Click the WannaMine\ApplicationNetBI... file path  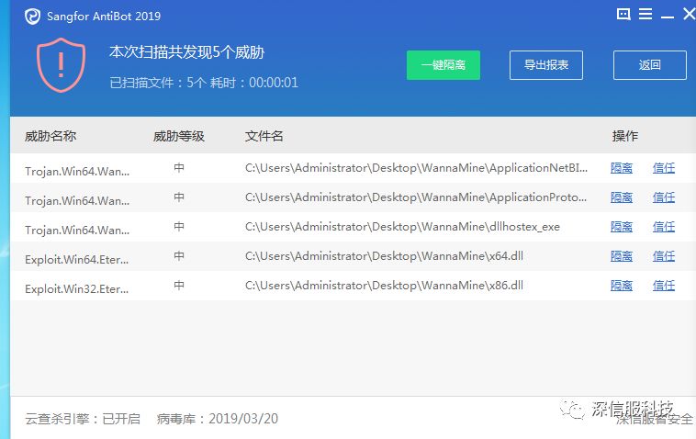[416, 168]
